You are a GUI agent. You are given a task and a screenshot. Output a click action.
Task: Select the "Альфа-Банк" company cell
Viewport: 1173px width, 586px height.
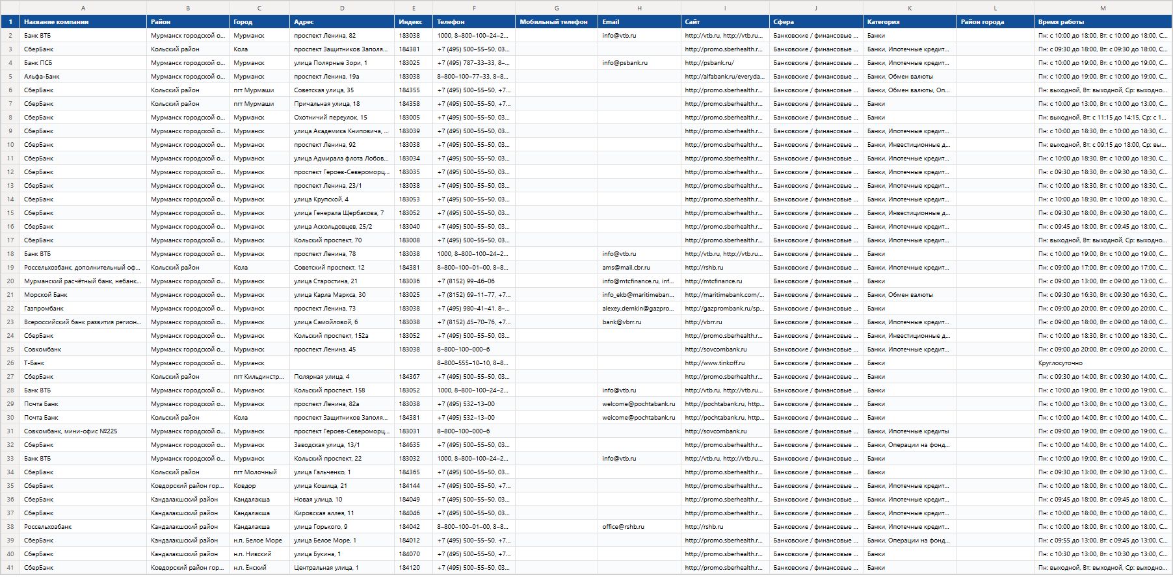click(83, 77)
